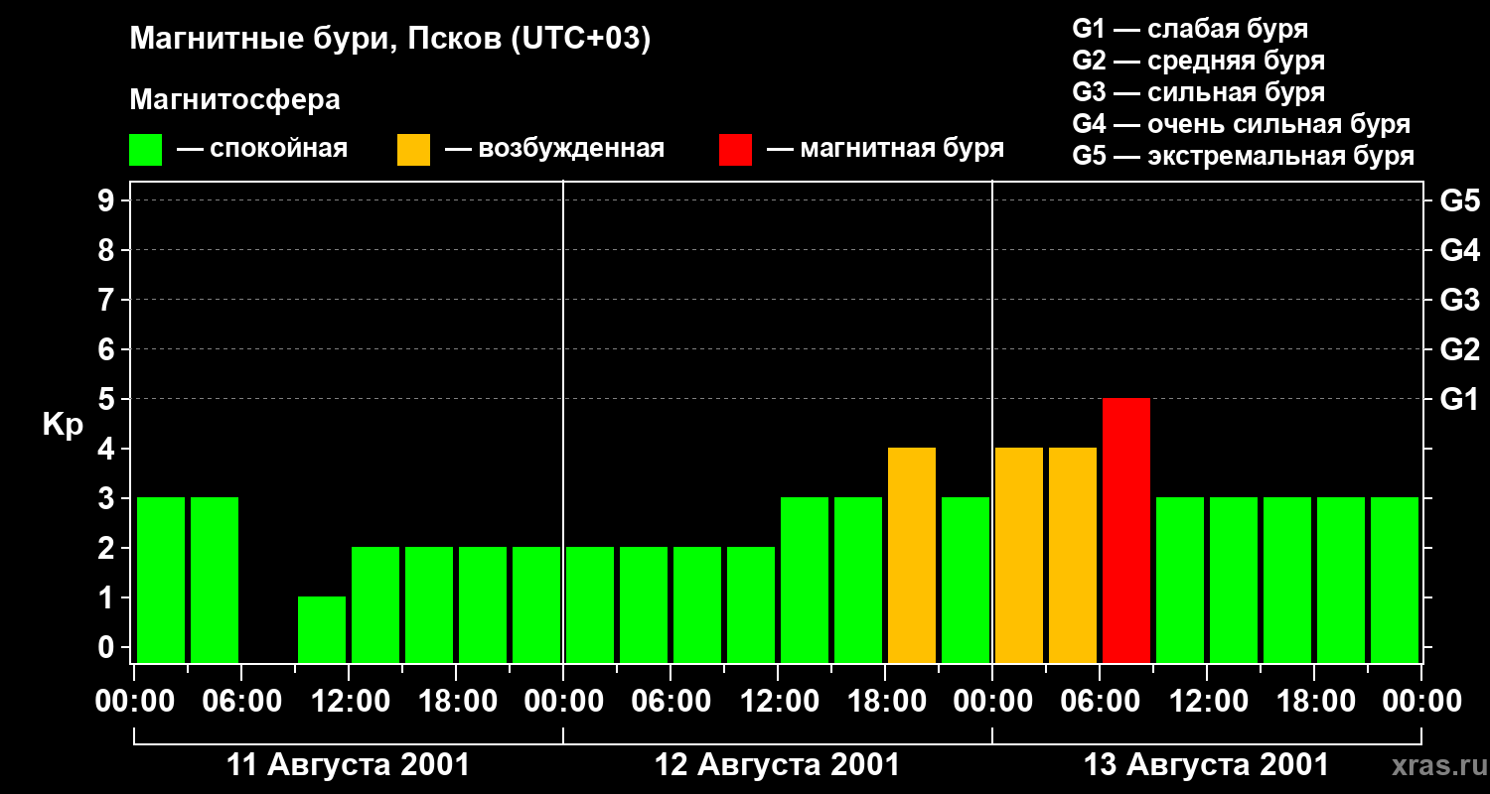
Task: Click the '18:00' time label under 12 August
Action: tap(885, 702)
